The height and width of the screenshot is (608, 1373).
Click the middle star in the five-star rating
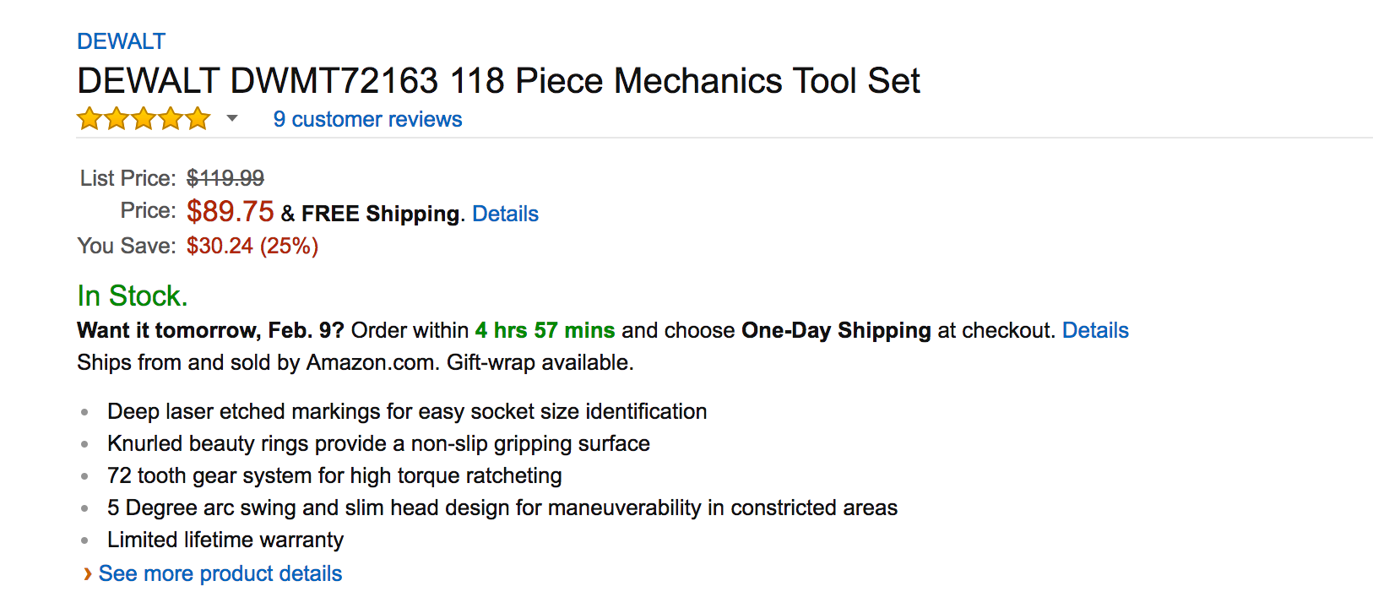coord(144,118)
